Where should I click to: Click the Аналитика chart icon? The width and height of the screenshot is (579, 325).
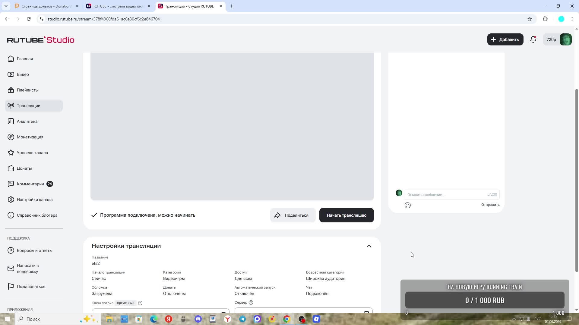(x=11, y=121)
